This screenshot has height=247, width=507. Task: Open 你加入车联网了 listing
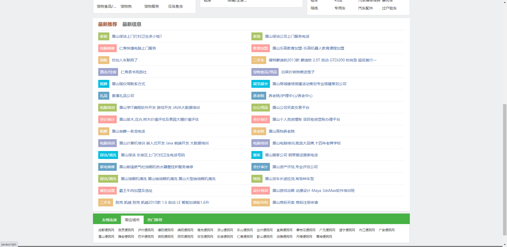point(125,60)
